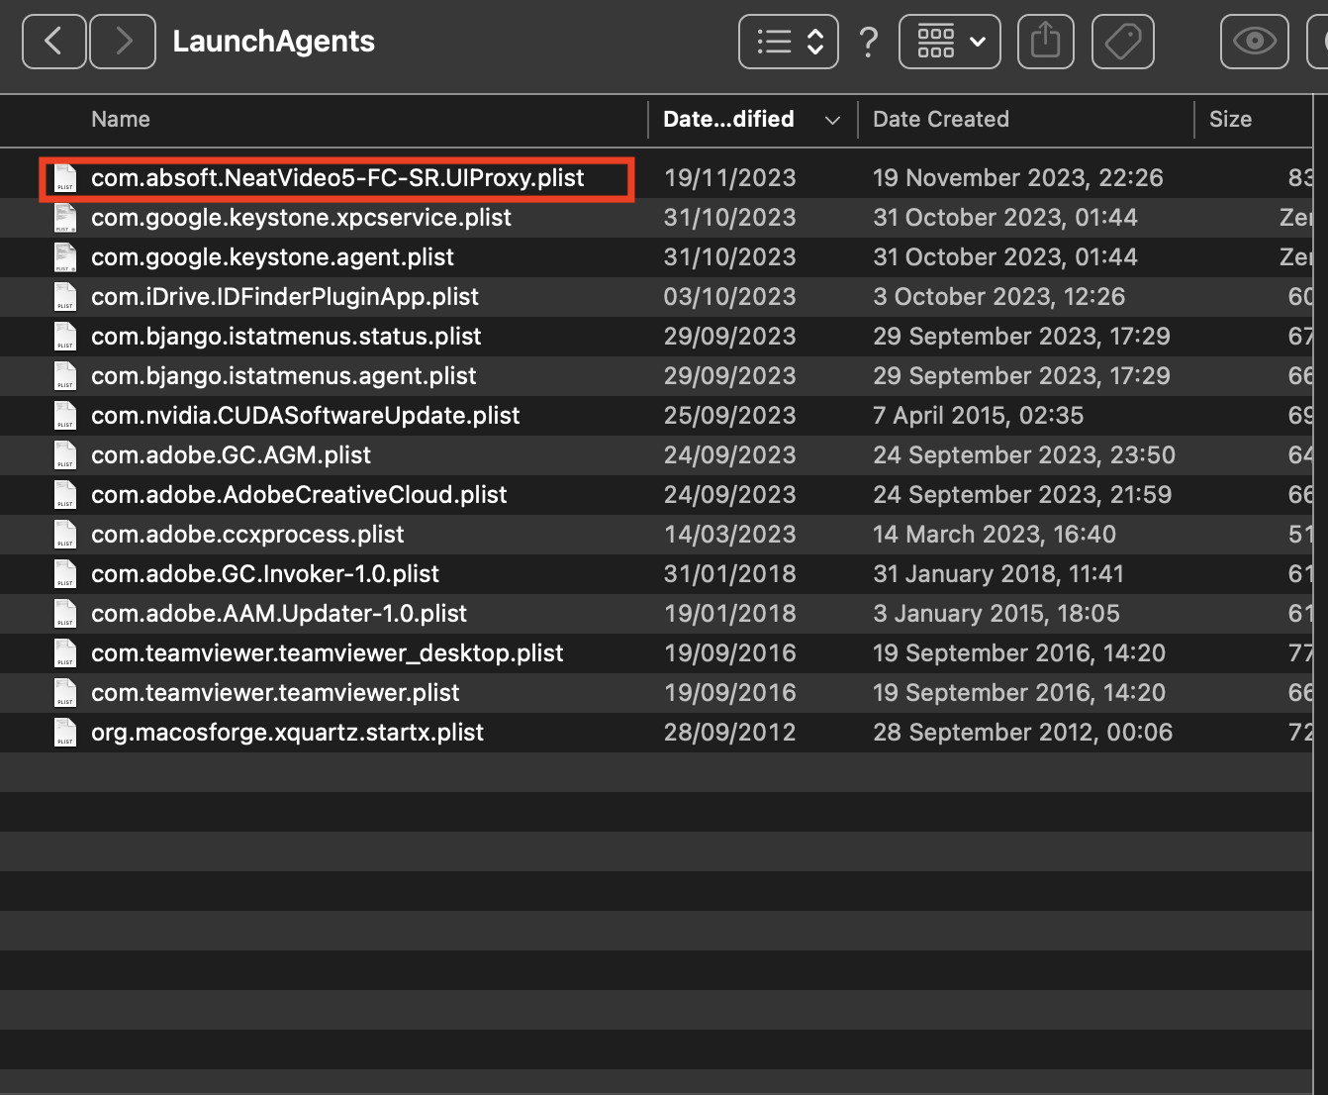Sort by the Date Created column
Screen dimensions: 1328x1095
click(941, 120)
